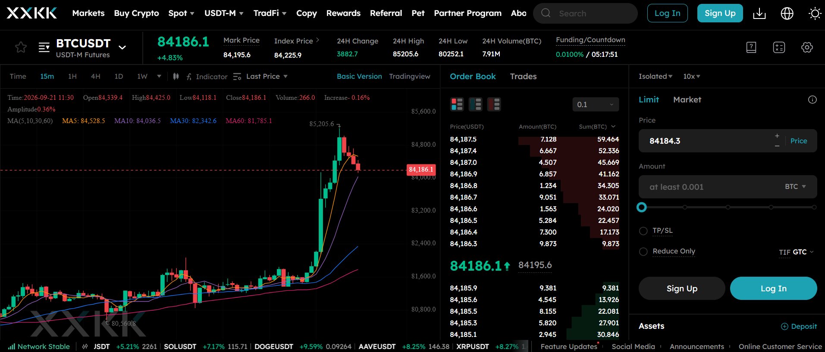This screenshot has width=825, height=352.
Task: Open the BTC amount unit dropdown
Action: (x=795, y=186)
